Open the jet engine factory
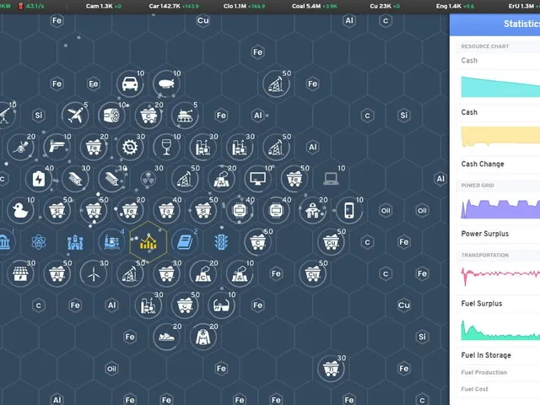Image resolution: width=540 pixels, height=405 pixels. point(111,116)
